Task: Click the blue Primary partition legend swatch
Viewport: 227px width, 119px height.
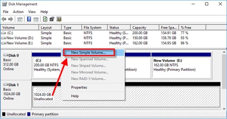Action: [29, 114]
